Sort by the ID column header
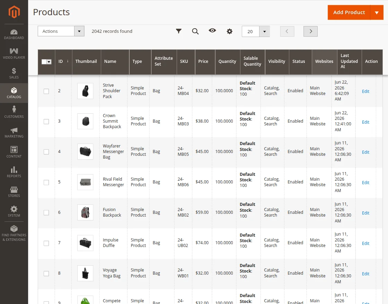Image resolution: width=388 pixels, height=304 pixels. tap(63, 61)
